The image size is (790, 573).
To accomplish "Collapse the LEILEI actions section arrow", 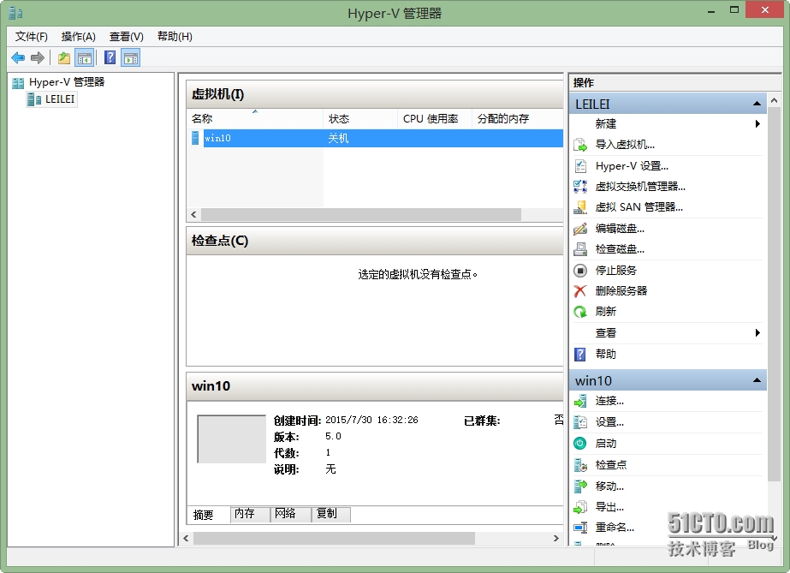I will point(757,104).
